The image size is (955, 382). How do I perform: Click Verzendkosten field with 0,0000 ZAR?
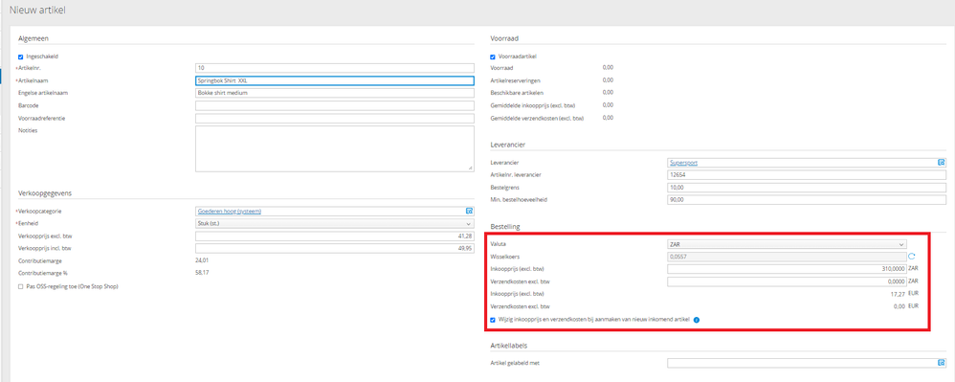(x=787, y=281)
